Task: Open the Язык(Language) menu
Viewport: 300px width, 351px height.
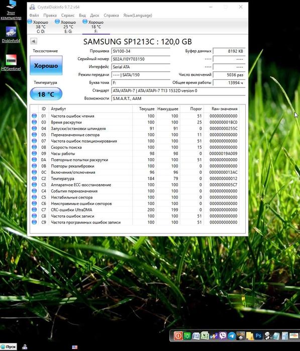Action: point(138,15)
